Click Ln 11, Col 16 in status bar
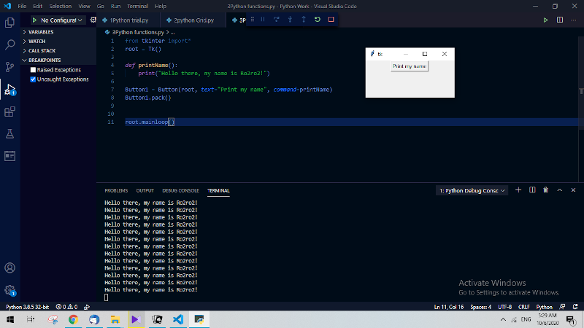 click(x=449, y=307)
